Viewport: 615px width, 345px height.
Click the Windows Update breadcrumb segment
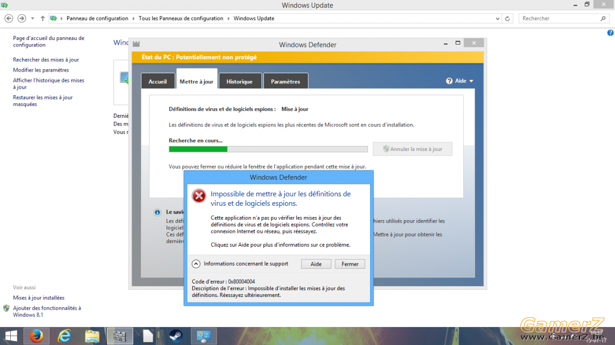pyautogui.click(x=254, y=18)
